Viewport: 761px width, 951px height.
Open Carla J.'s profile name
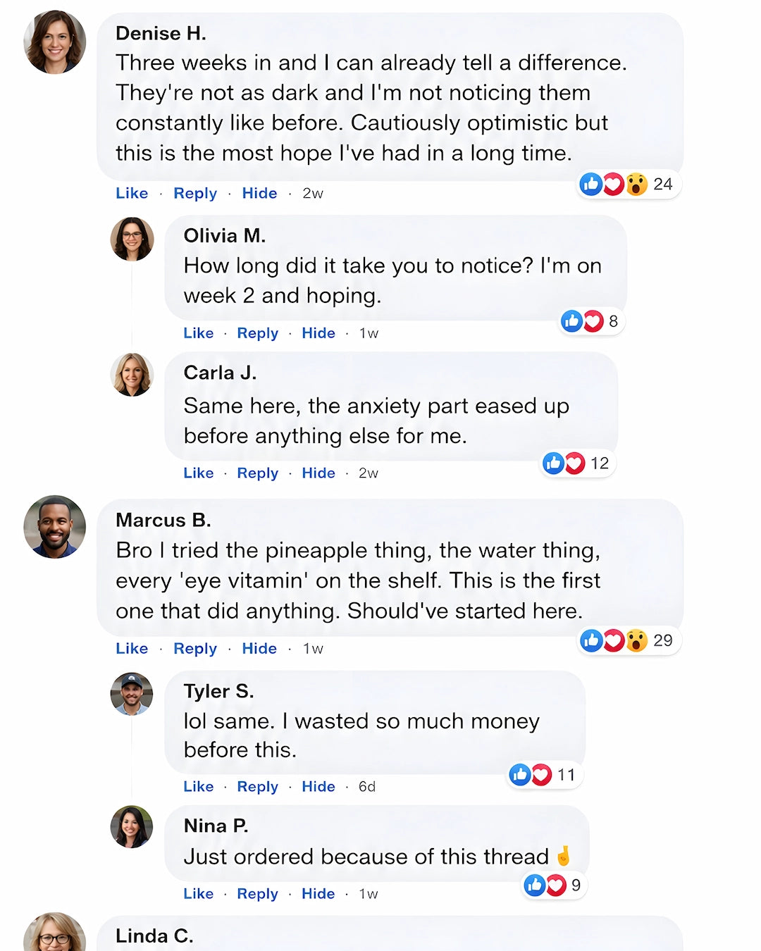coord(220,373)
